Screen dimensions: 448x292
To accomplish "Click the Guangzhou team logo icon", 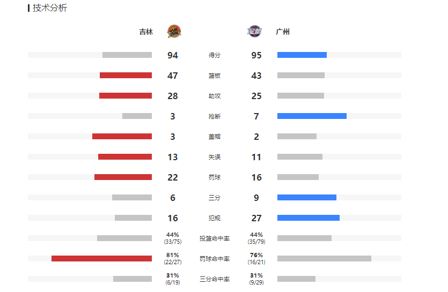I will point(254,32).
